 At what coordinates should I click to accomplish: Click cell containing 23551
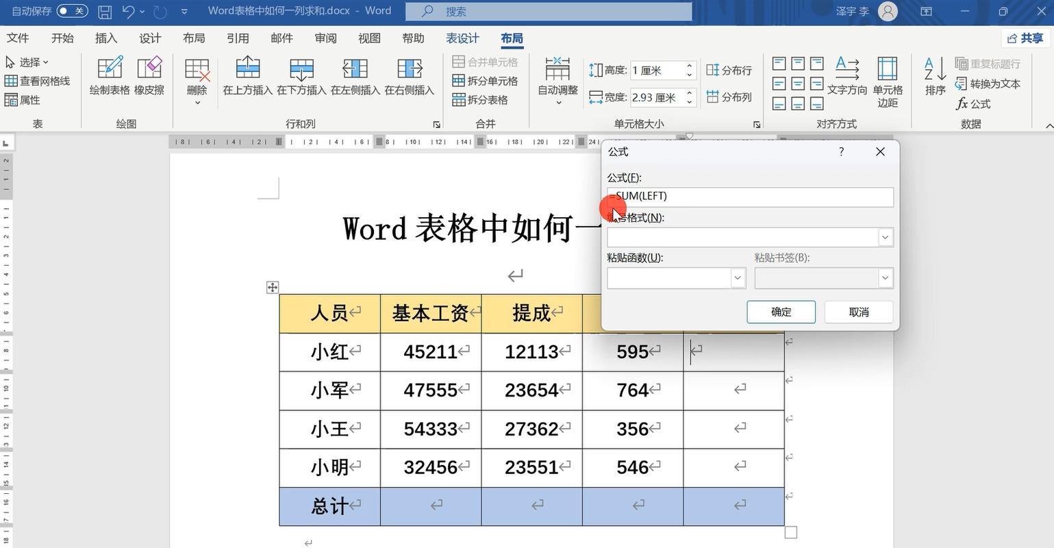(532, 468)
